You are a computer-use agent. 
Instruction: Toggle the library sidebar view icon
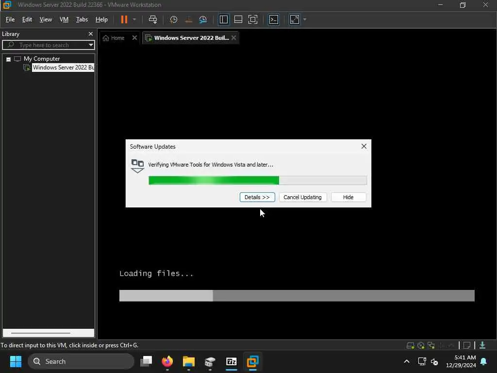click(x=223, y=19)
